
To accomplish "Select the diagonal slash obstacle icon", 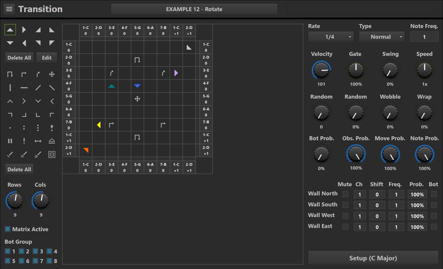I will (37, 87).
